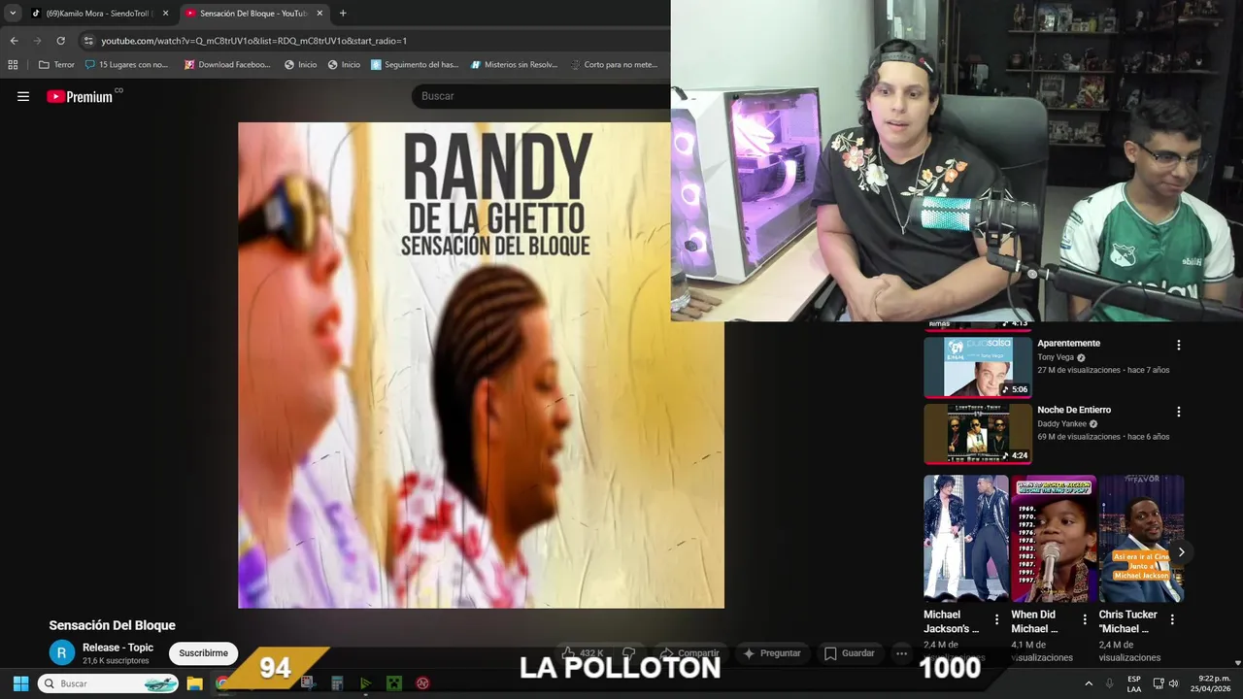Switch the ESP LAA input language

coord(1134,683)
